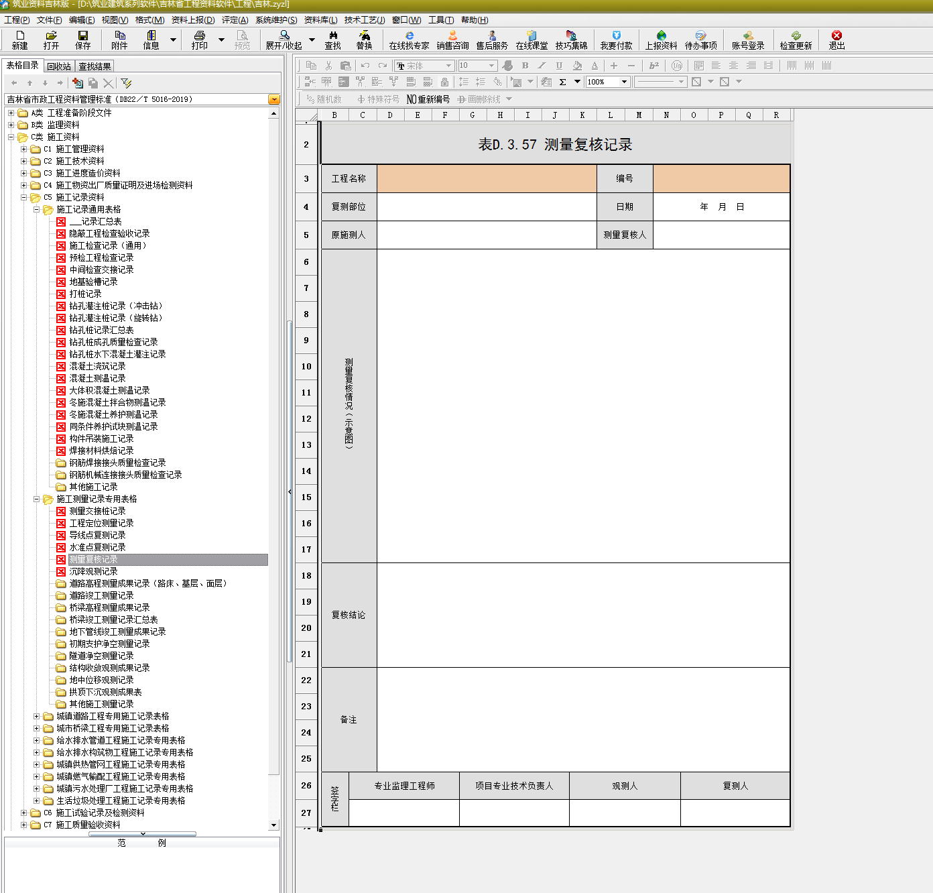Screen dimensions: 933x893
Task: Open 在线课堂 online classroom icon
Action: coord(532,40)
